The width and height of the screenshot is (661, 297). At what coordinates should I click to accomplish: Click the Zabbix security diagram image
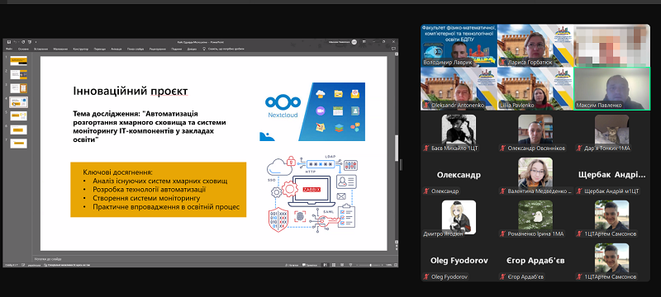(312, 194)
